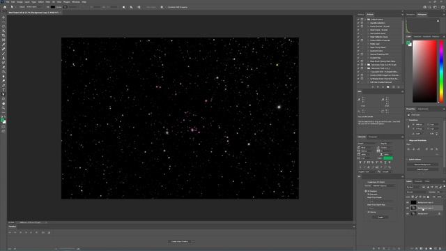Click the green text color swatch in Character panel
This screenshot has height=251, width=446.
[x=388, y=158]
